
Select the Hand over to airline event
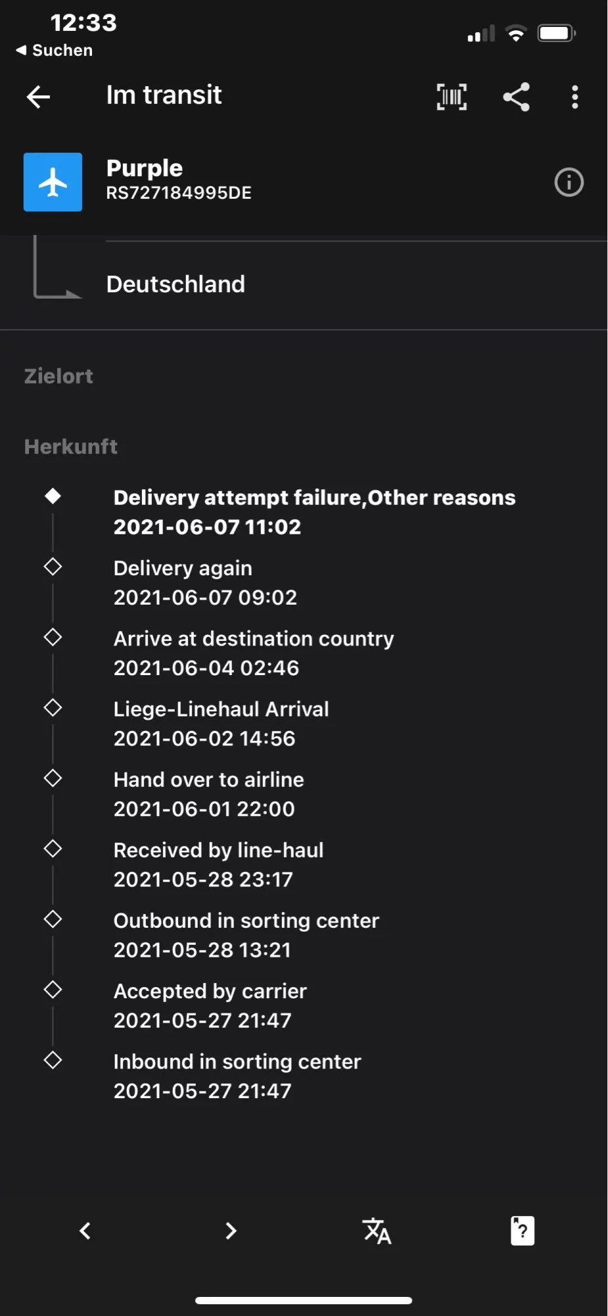[209, 794]
